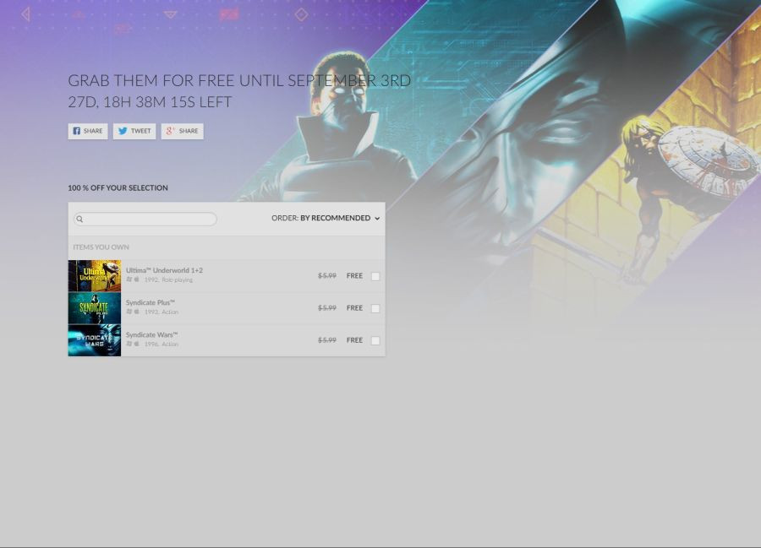The image size is (761, 548).
Task: Click the Windows icon under Ultima Underworld
Action: [x=129, y=279]
